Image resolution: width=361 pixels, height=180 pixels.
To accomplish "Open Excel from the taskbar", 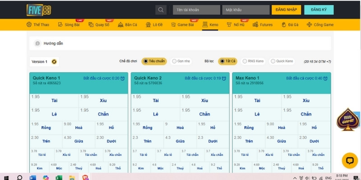I will (x=59, y=178).
